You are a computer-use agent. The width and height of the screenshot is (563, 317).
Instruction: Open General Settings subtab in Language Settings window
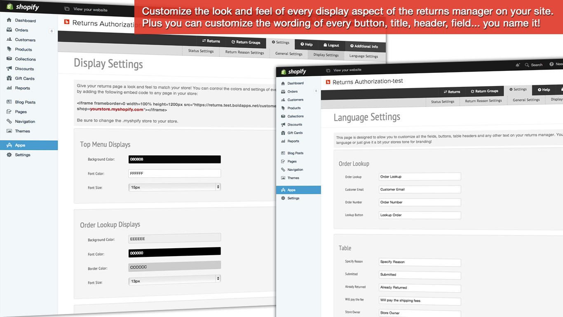pos(526,100)
